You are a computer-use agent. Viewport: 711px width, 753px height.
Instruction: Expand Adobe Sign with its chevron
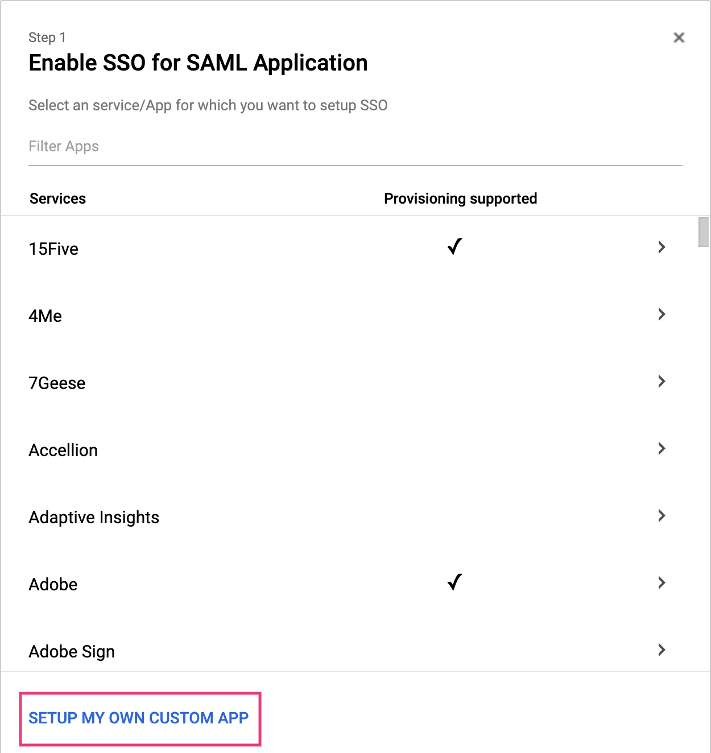pyautogui.click(x=662, y=650)
